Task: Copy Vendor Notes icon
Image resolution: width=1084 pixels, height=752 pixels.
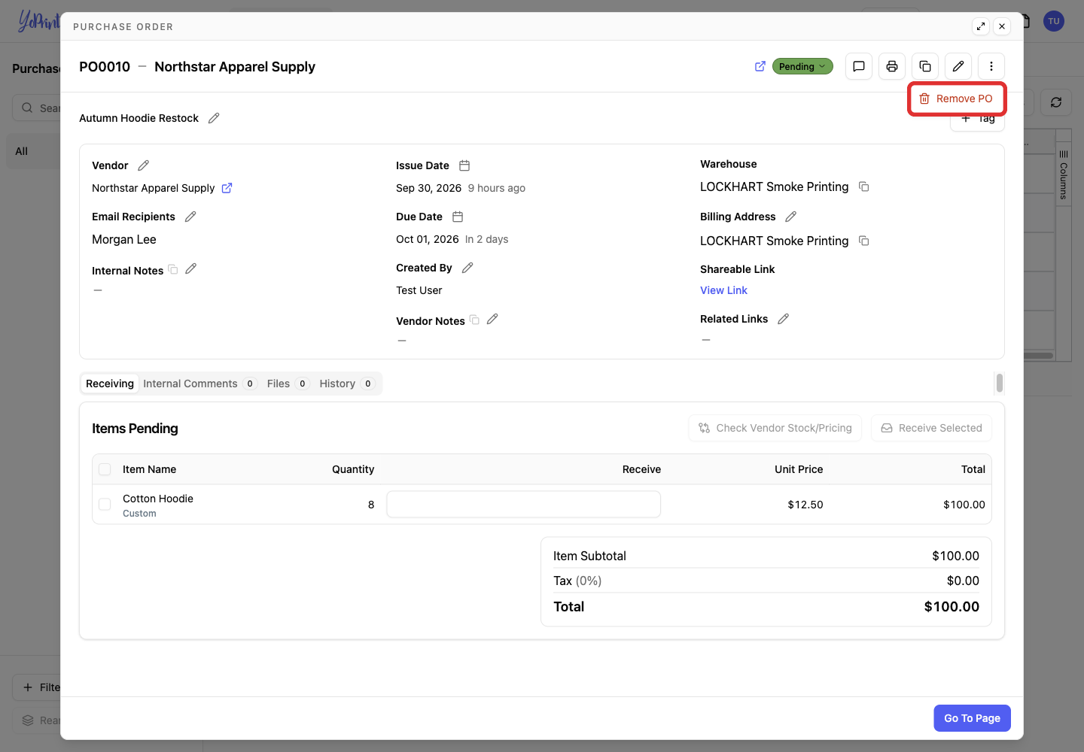Action: 474,320
